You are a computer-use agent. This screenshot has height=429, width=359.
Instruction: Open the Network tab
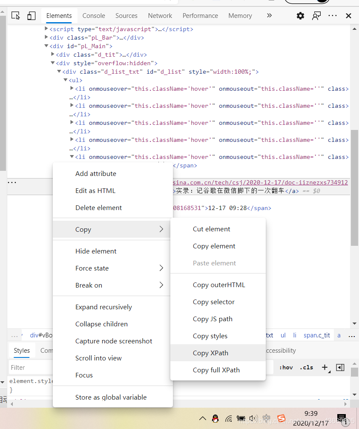click(160, 16)
